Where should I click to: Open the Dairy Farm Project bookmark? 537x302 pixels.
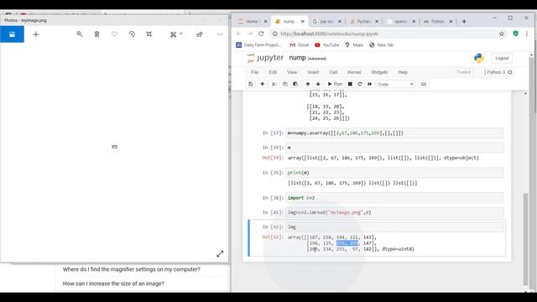(258, 44)
